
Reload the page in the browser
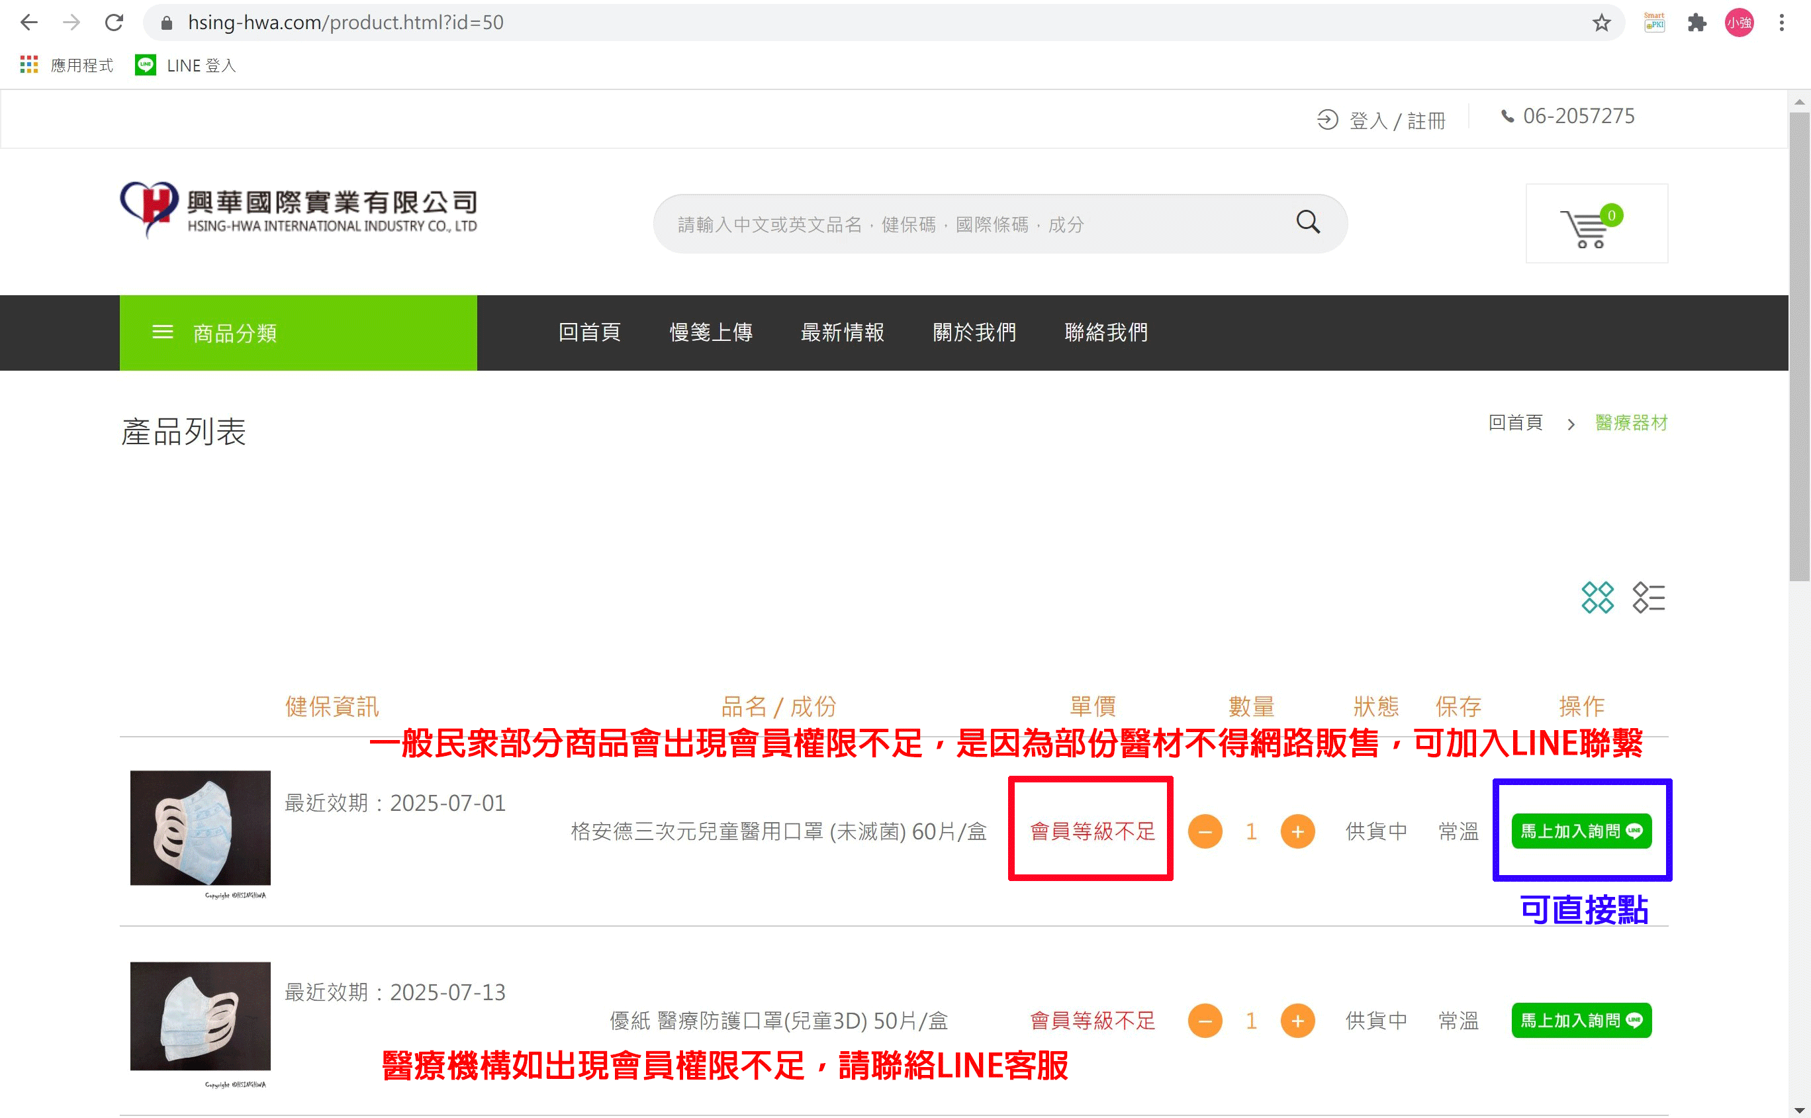click(x=114, y=23)
